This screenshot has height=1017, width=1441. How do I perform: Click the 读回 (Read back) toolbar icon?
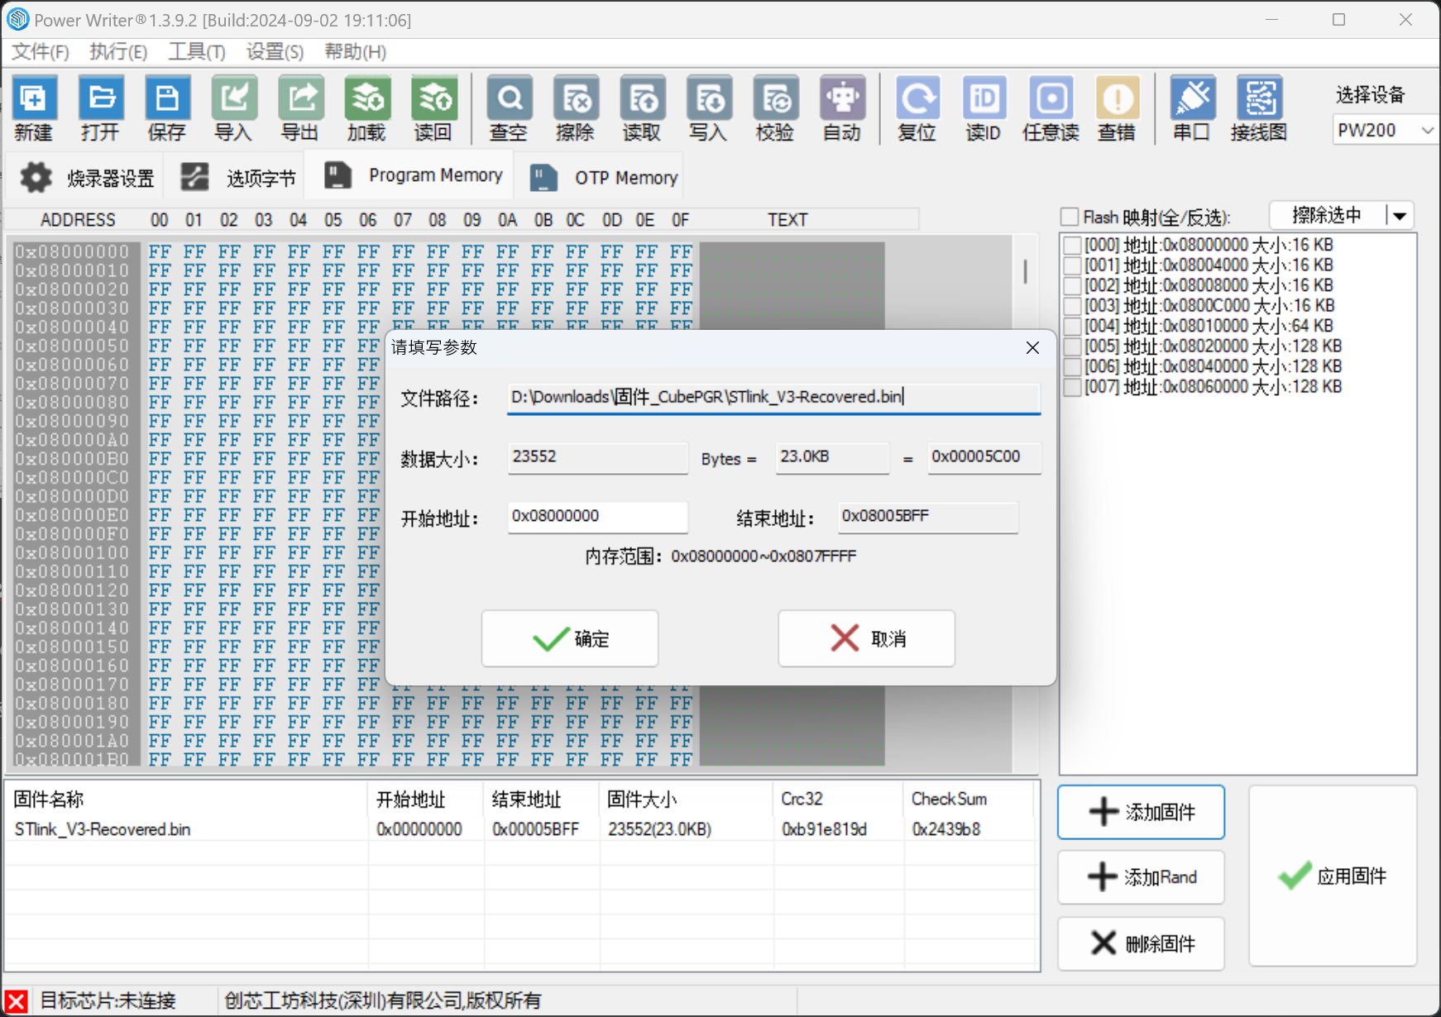[x=433, y=108]
